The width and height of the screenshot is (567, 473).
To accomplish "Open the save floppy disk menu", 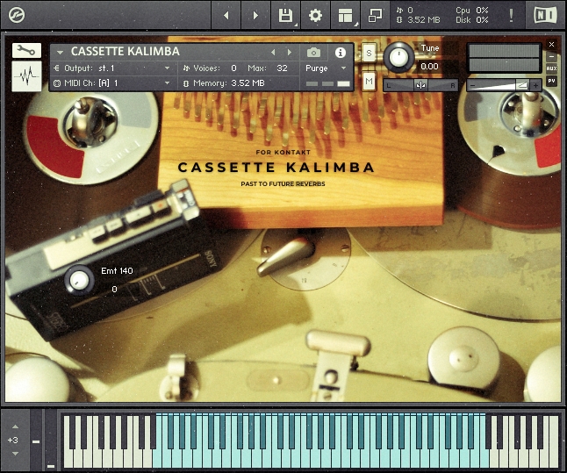I will (285, 15).
